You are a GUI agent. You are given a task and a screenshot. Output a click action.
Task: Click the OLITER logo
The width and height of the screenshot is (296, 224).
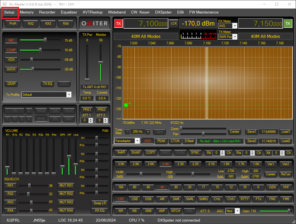(x=94, y=23)
